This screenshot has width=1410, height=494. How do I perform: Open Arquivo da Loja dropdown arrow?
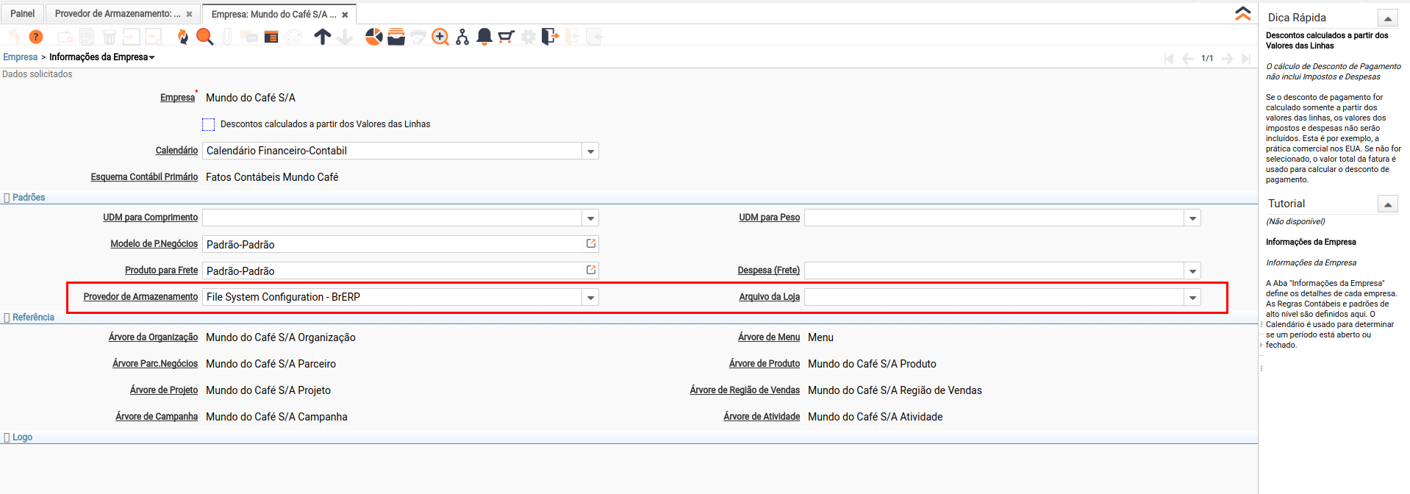[1192, 298]
